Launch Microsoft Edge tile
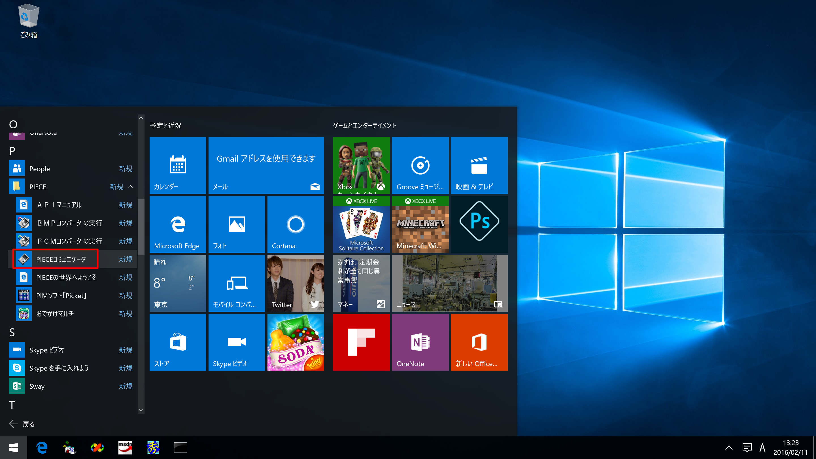This screenshot has height=459, width=816. 178,224
